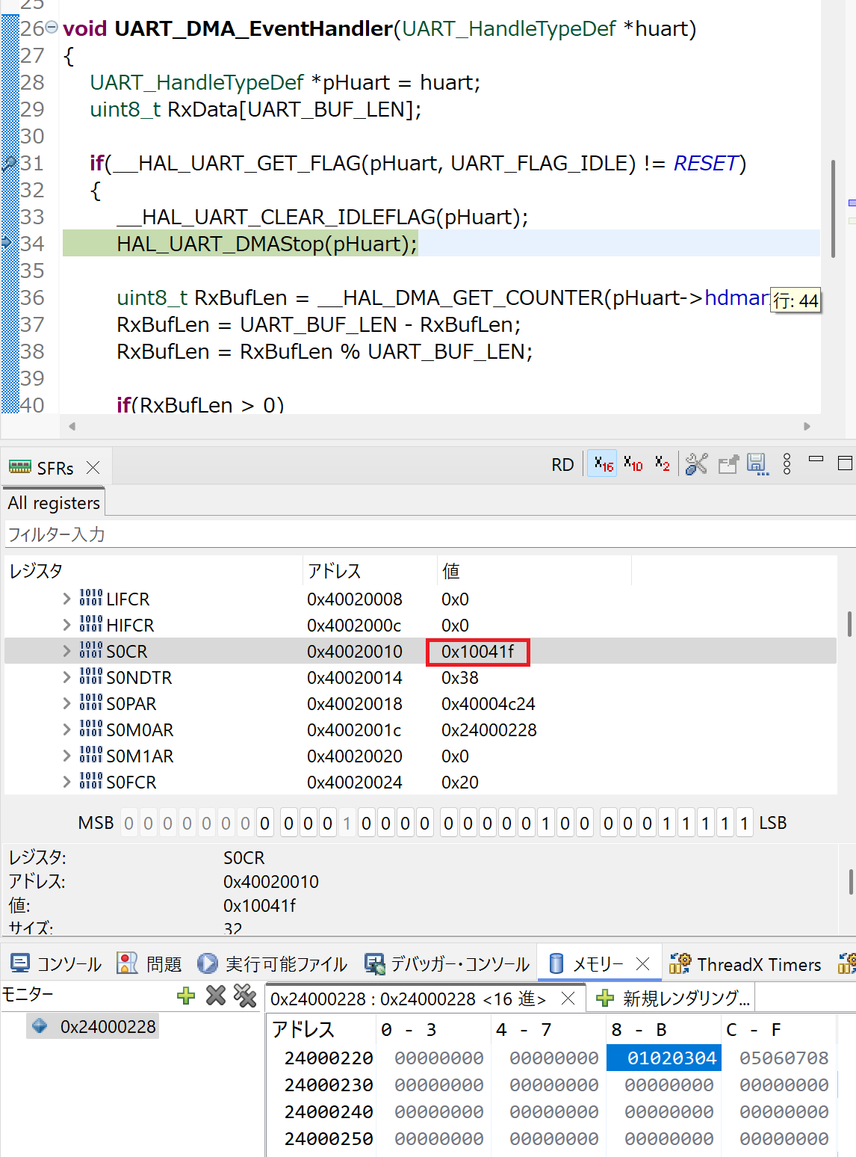856x1157 pixels.
Task: Switch register display to binary (X2)
Action: tap(660, 463)
